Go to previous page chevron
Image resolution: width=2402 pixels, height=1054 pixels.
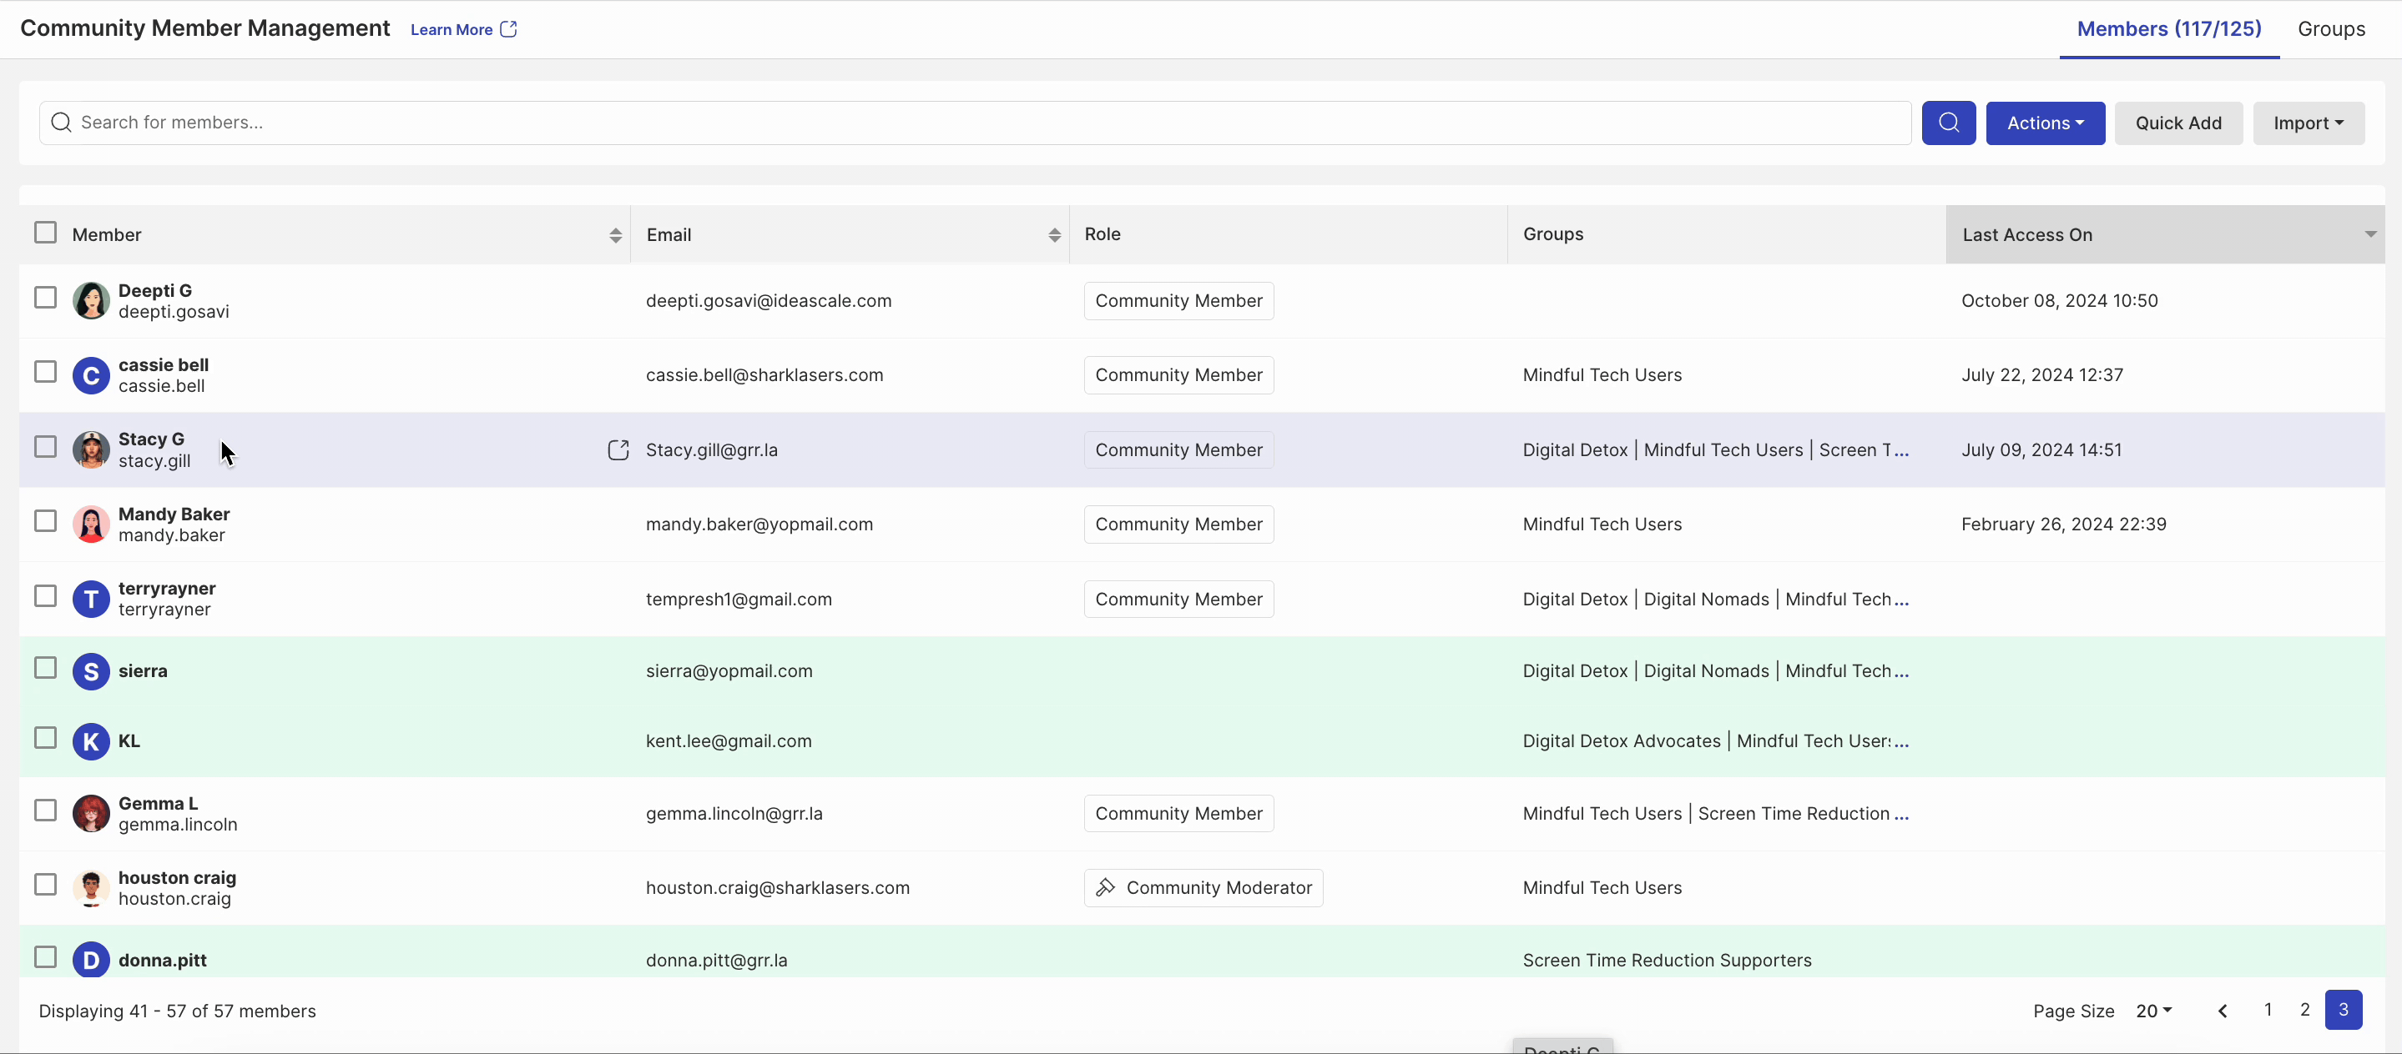point(2223,1011)
